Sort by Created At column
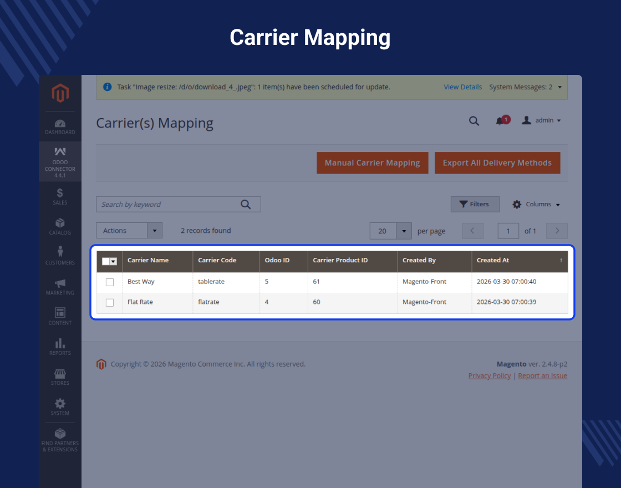This screenshot has width=621, height=488. pyautogui.click(x=520, y=261)
